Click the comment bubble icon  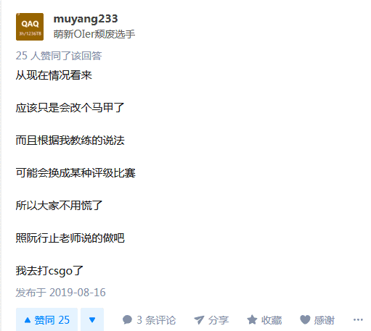coord(127,320)
